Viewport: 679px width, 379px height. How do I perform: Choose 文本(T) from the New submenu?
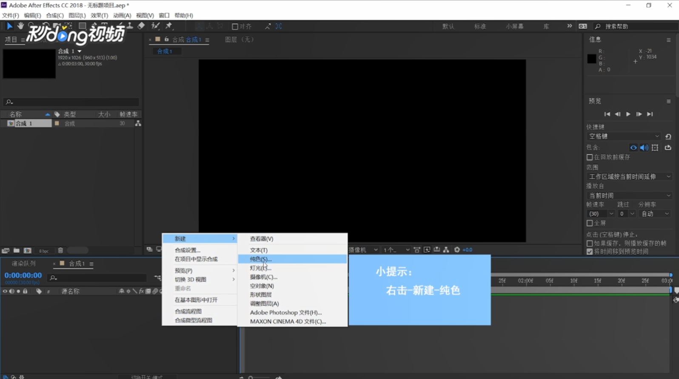coord(292,250)
